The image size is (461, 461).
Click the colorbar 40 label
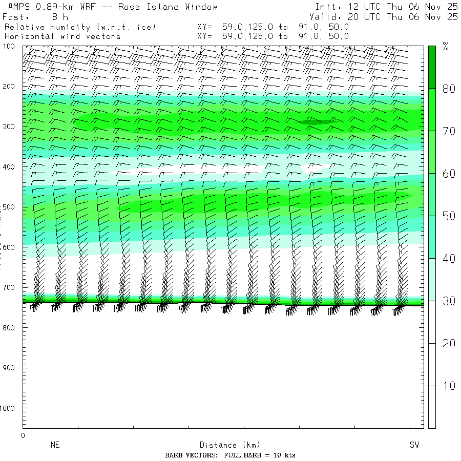tap(449, 259)
